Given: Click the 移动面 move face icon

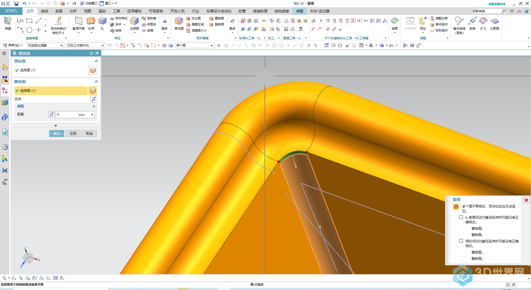Looking at the screenshot, I should click(x=179, y=21).
